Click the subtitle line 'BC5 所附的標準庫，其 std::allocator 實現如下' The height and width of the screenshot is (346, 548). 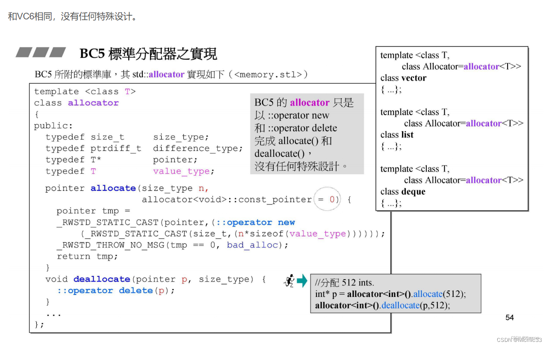(172, 75)
